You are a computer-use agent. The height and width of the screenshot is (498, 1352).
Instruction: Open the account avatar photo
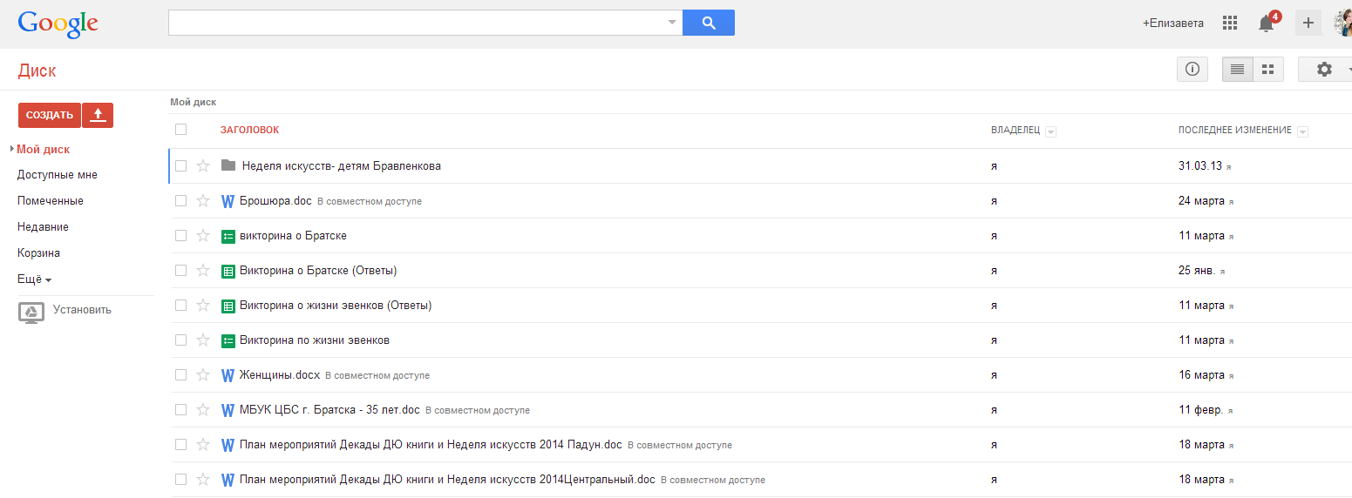[1343, 24]
